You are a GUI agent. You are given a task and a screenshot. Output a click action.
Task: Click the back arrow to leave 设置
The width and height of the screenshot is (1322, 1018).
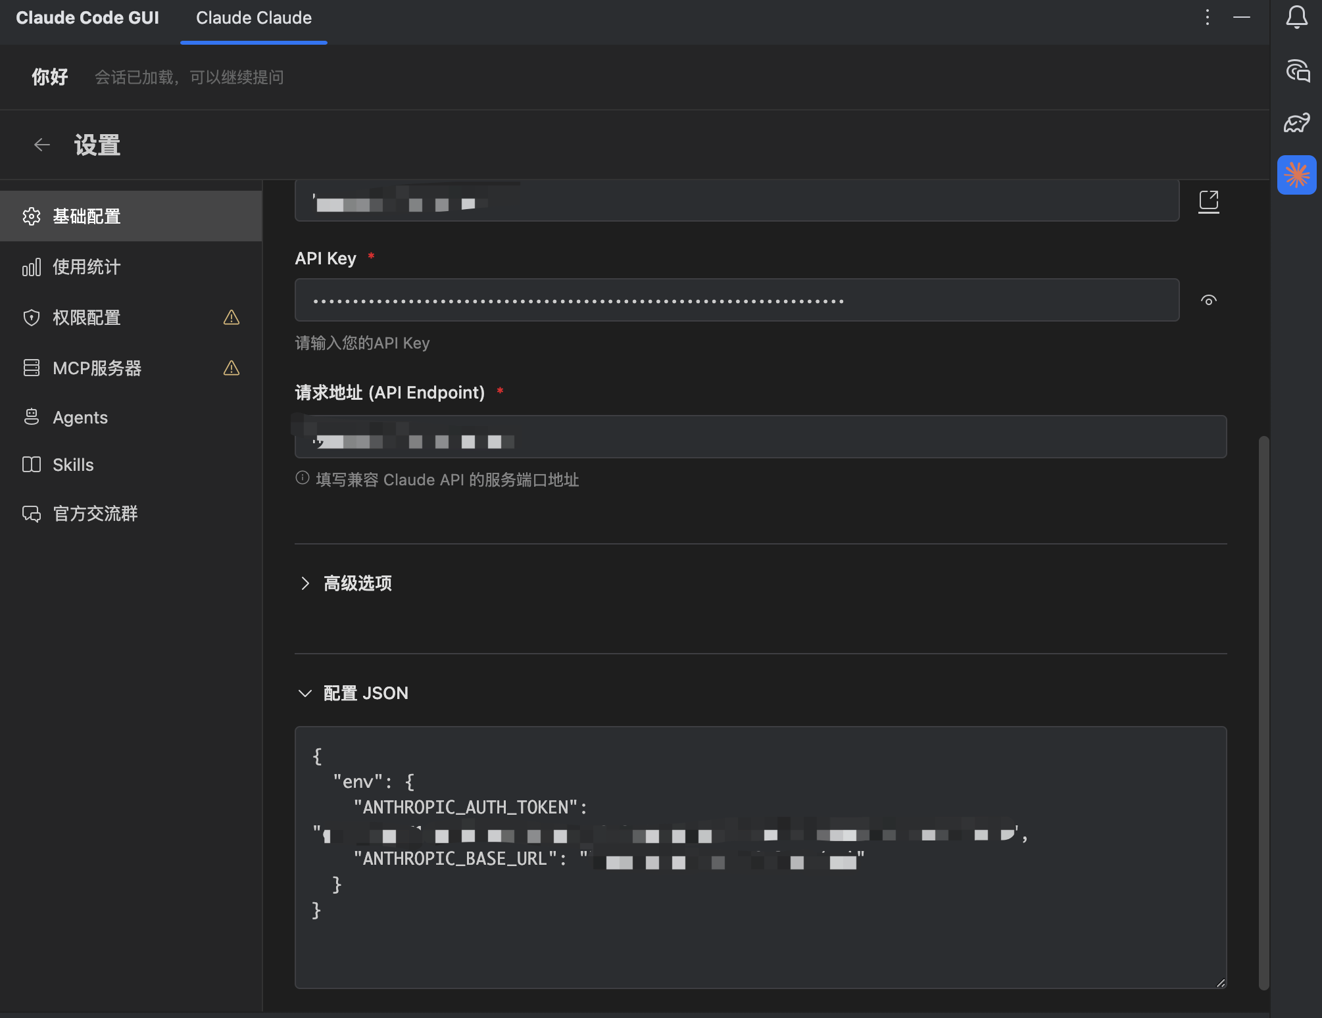[x=41, y=144]
